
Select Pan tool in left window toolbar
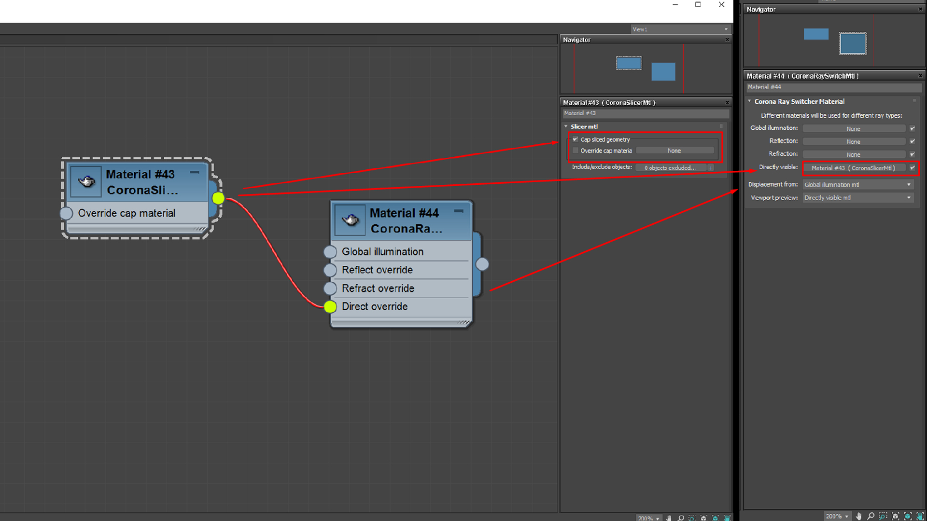[669, 518]
